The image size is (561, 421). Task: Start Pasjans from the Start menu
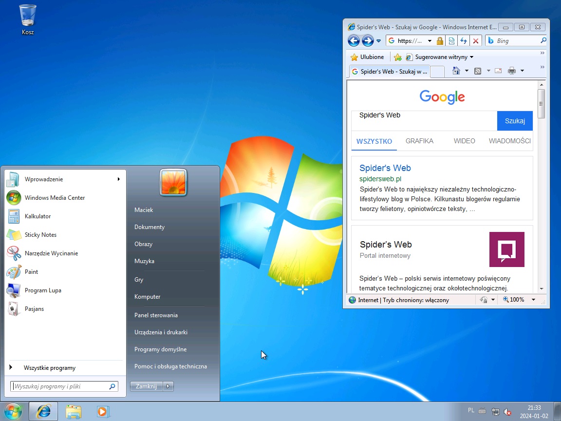[65, 309]
